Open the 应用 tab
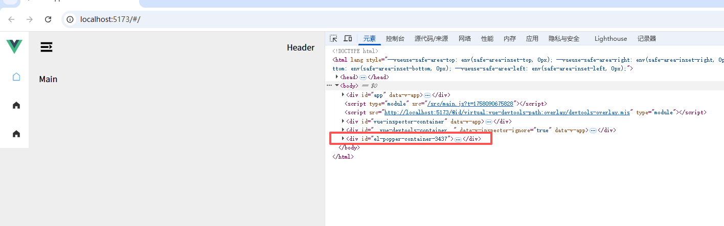 coord(532,39)
